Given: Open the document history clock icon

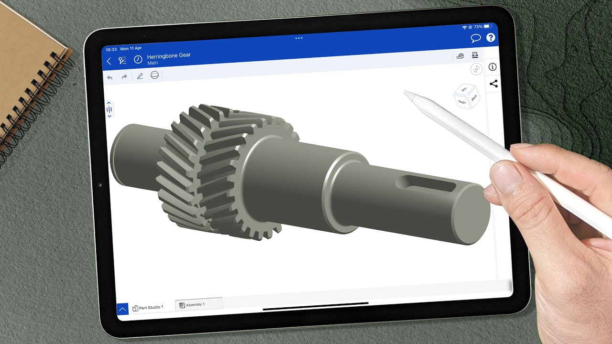Looking at the screenshot, I should click(138, 60).
